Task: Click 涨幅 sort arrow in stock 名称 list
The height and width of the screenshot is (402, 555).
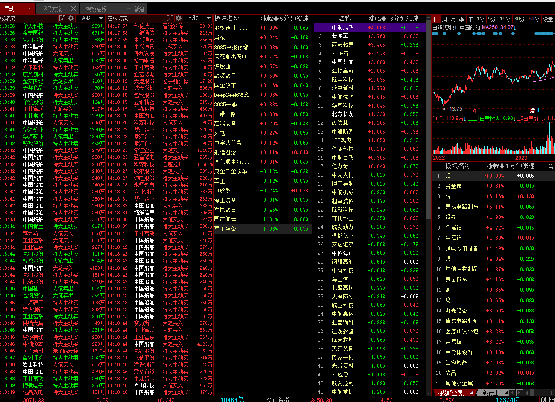Action: coord(384,19)
